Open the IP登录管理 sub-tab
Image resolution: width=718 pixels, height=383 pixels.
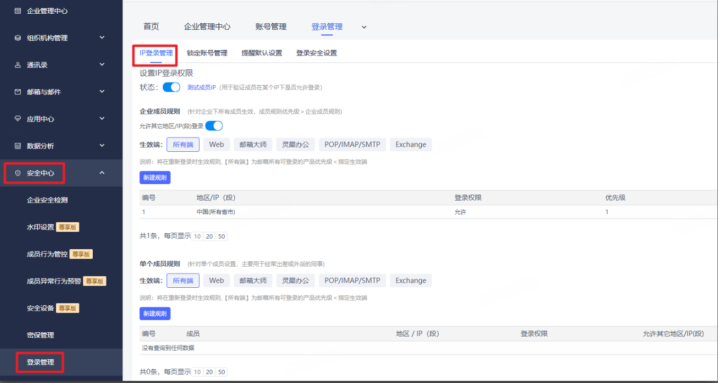(x=156, y=53)
